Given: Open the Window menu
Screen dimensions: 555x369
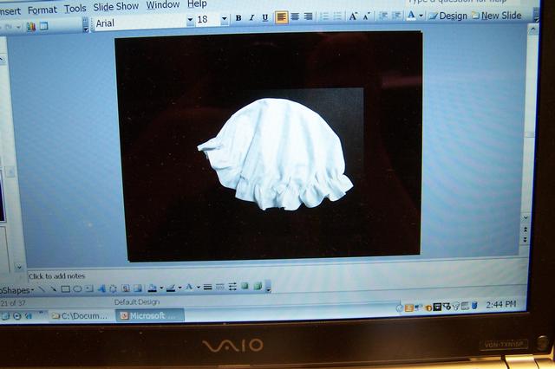Looking at the screenshot, I should click(163, 4).
